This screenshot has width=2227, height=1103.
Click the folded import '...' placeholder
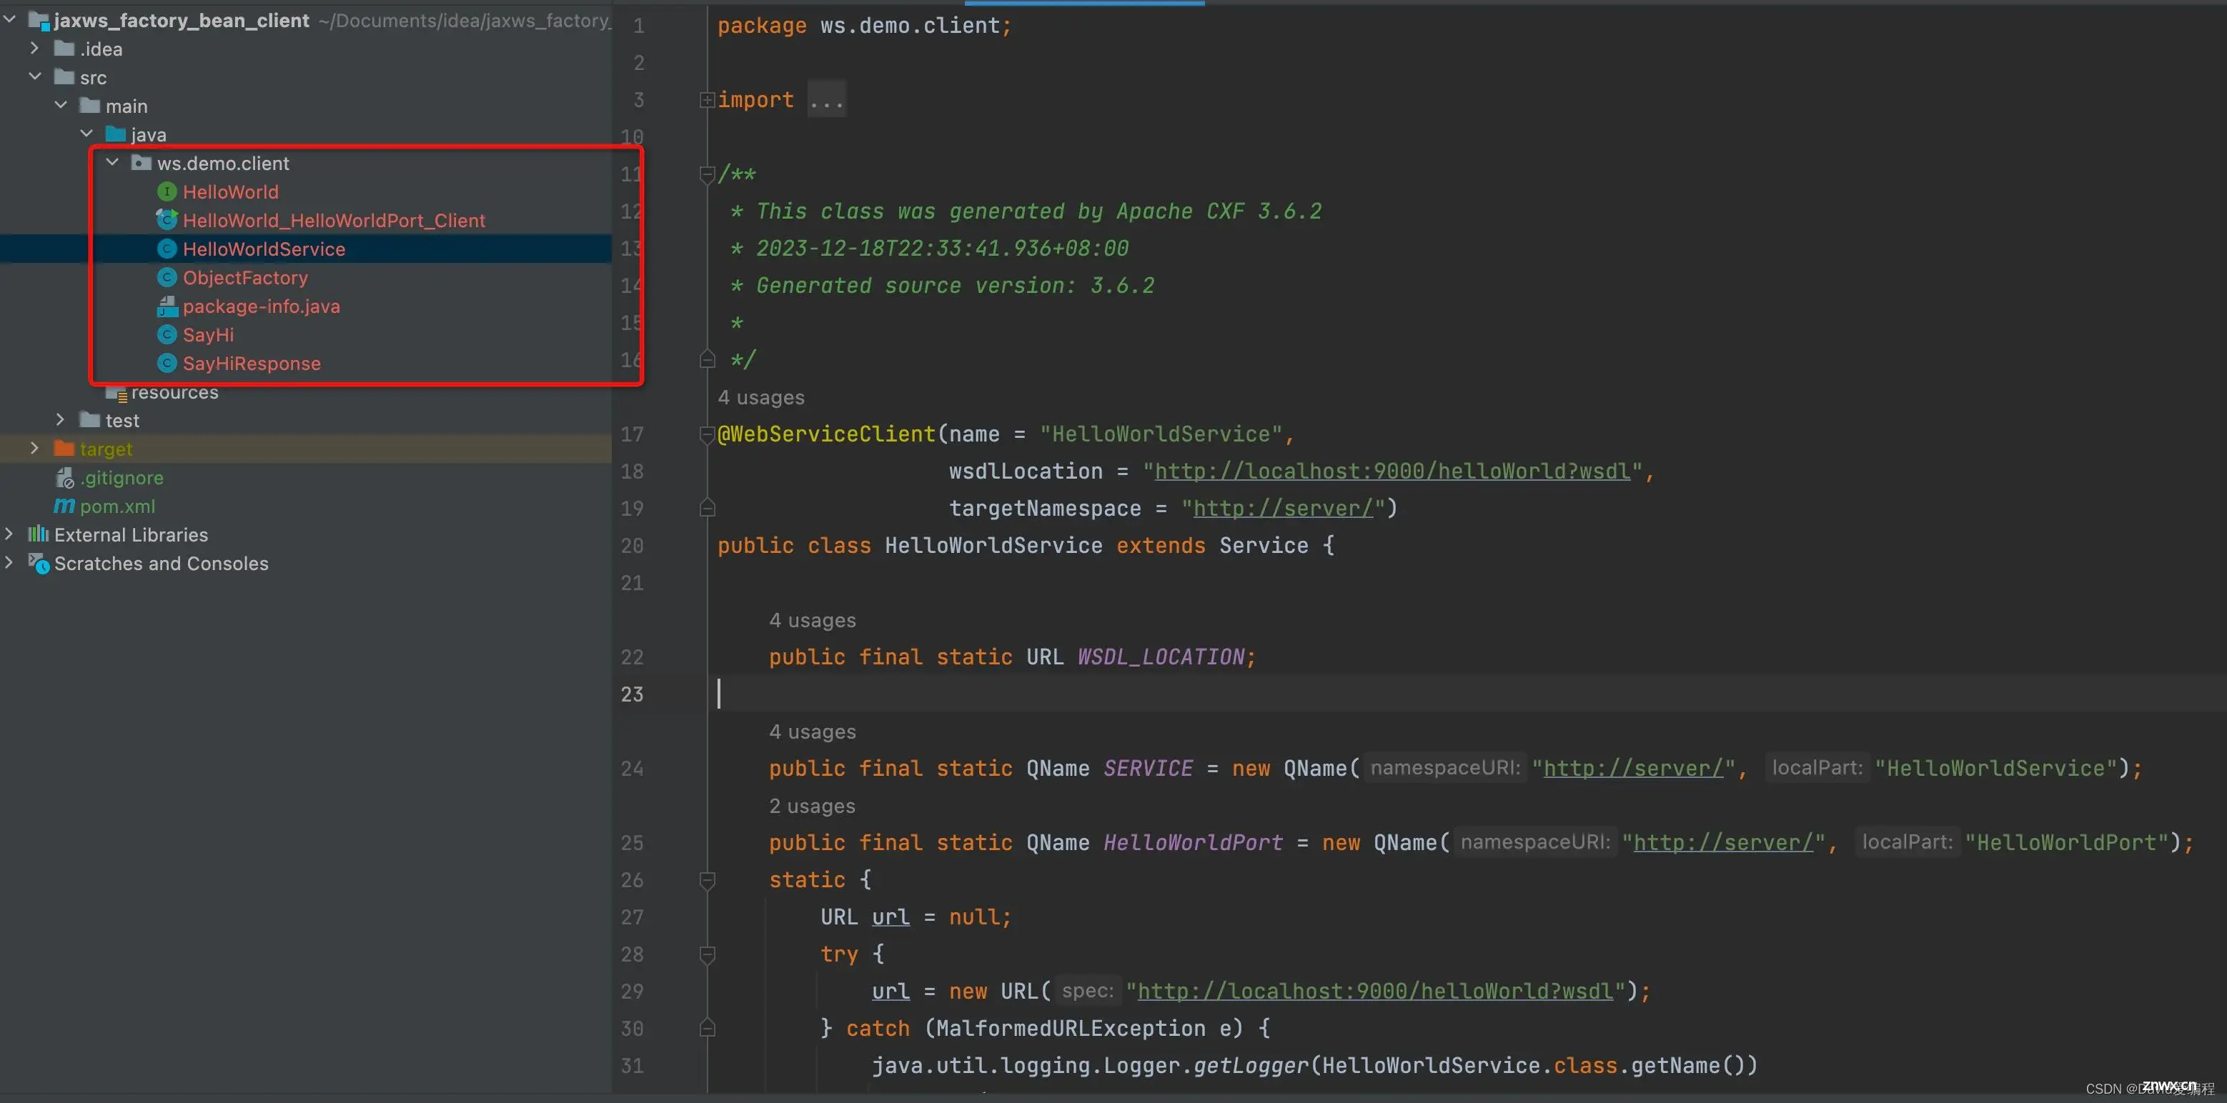point(826,100)
